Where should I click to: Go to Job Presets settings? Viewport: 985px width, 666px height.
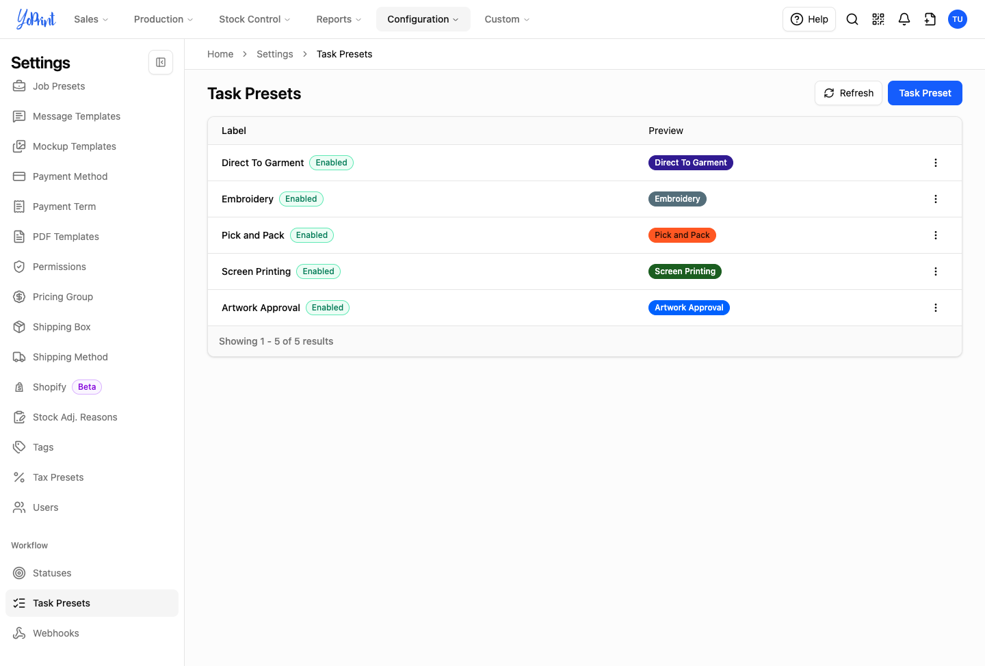coord(92,86)
